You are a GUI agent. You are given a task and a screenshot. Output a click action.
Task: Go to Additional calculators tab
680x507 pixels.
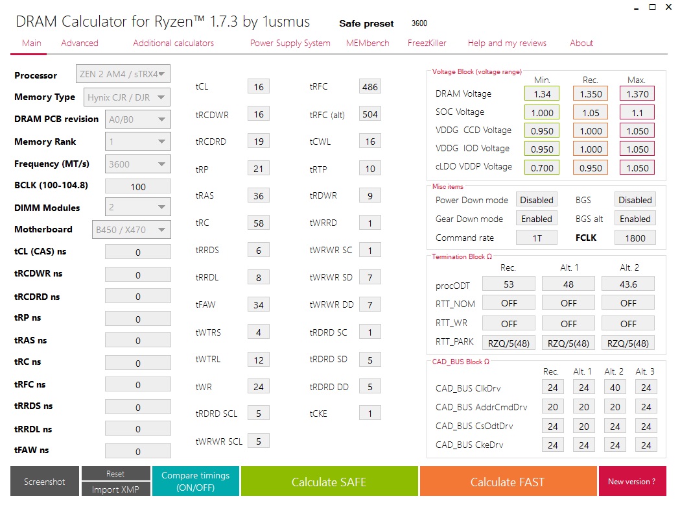(174, 43)
